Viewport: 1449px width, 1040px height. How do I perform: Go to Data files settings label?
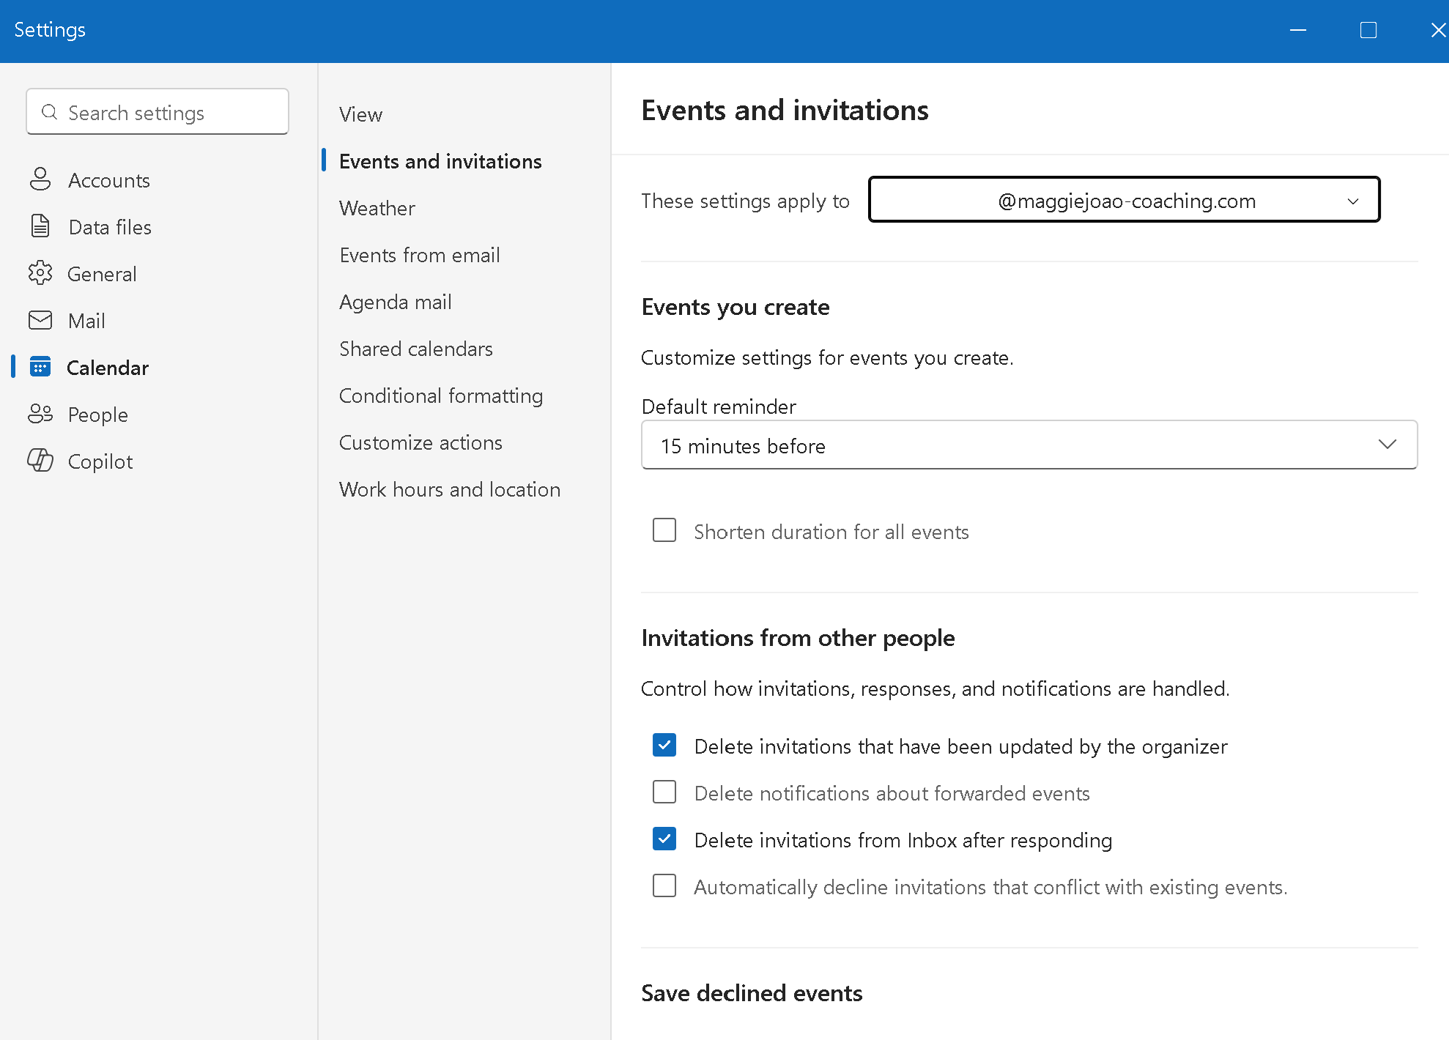[110, 227]
